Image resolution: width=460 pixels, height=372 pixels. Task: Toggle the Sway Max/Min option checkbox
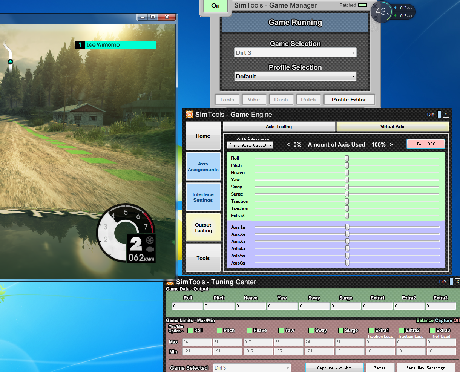311,330
